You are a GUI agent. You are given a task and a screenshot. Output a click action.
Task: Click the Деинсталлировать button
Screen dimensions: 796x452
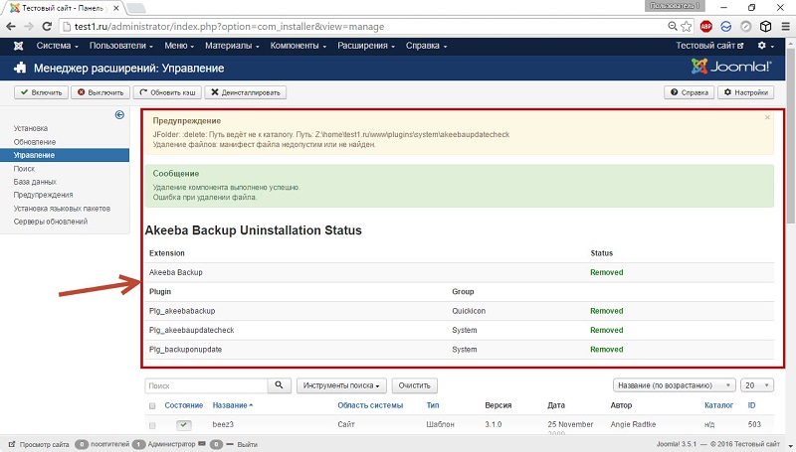pos(245,92)
